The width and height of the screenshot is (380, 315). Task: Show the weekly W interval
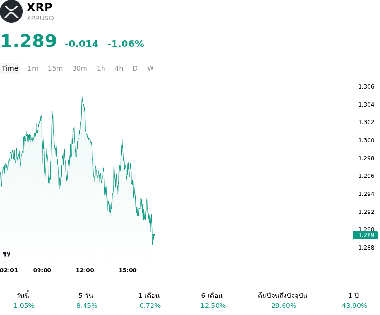(151, 68)
